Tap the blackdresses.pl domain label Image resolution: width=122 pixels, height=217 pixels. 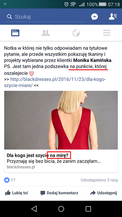pyautogui.click(x=21, y=167)
